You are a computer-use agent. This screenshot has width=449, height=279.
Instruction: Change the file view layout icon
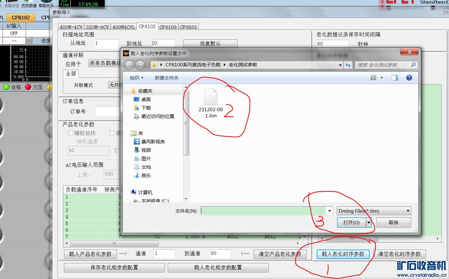coord(373,78)
